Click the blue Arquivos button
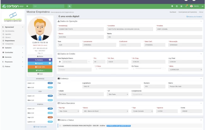This screenshot has width=205, height=130. tap(40, 63)
